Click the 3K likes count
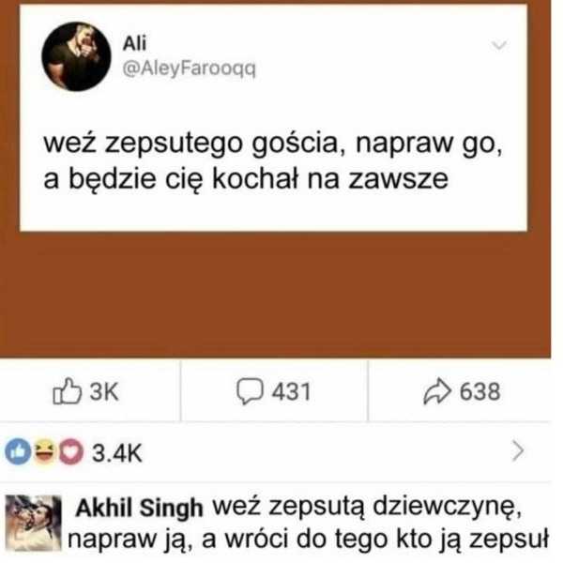Screen dimensions: 563x563 pos(104,391)
